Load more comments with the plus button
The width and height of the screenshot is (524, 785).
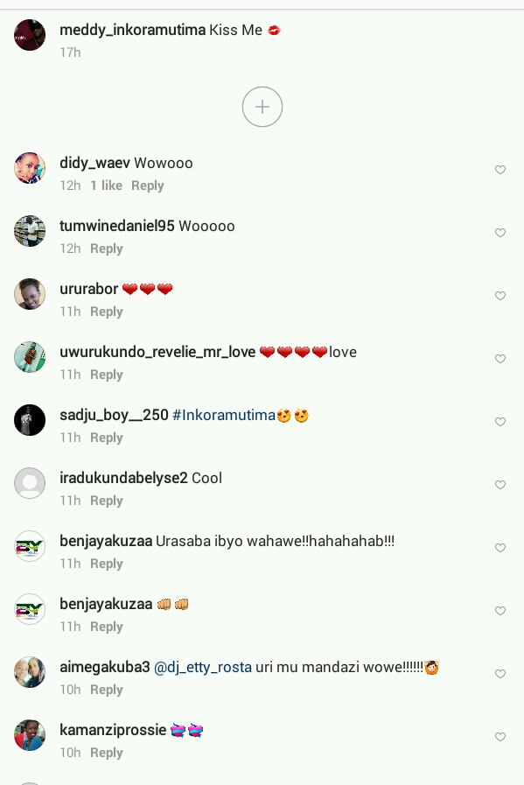262,107
